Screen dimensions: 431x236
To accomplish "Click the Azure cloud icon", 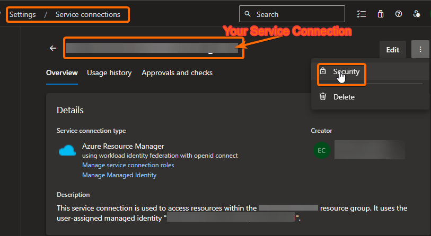I will 67,151.
